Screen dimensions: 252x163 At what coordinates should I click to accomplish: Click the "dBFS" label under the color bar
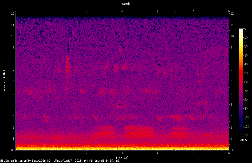click(243, 140)
